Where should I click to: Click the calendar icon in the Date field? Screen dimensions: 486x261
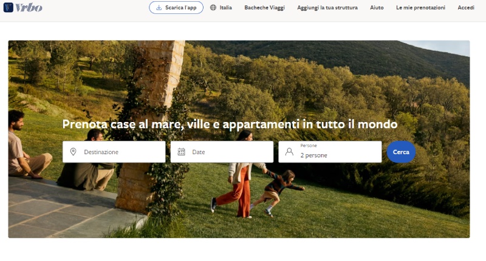point(181,152)
